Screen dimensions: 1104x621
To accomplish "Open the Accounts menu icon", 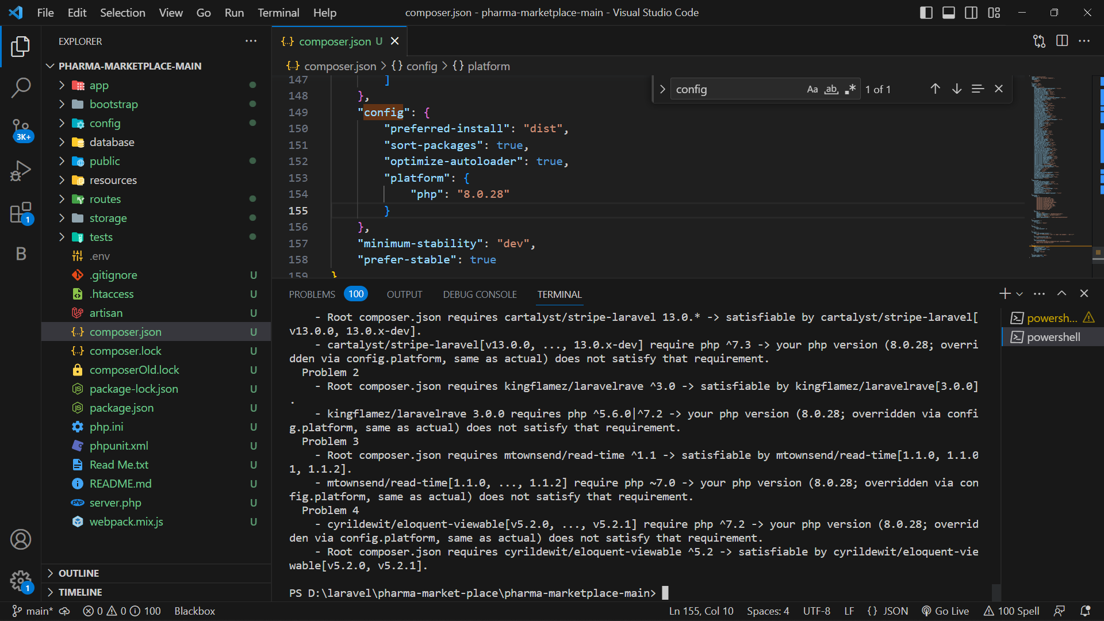I will pyautogui.click(x=21, y=539).
